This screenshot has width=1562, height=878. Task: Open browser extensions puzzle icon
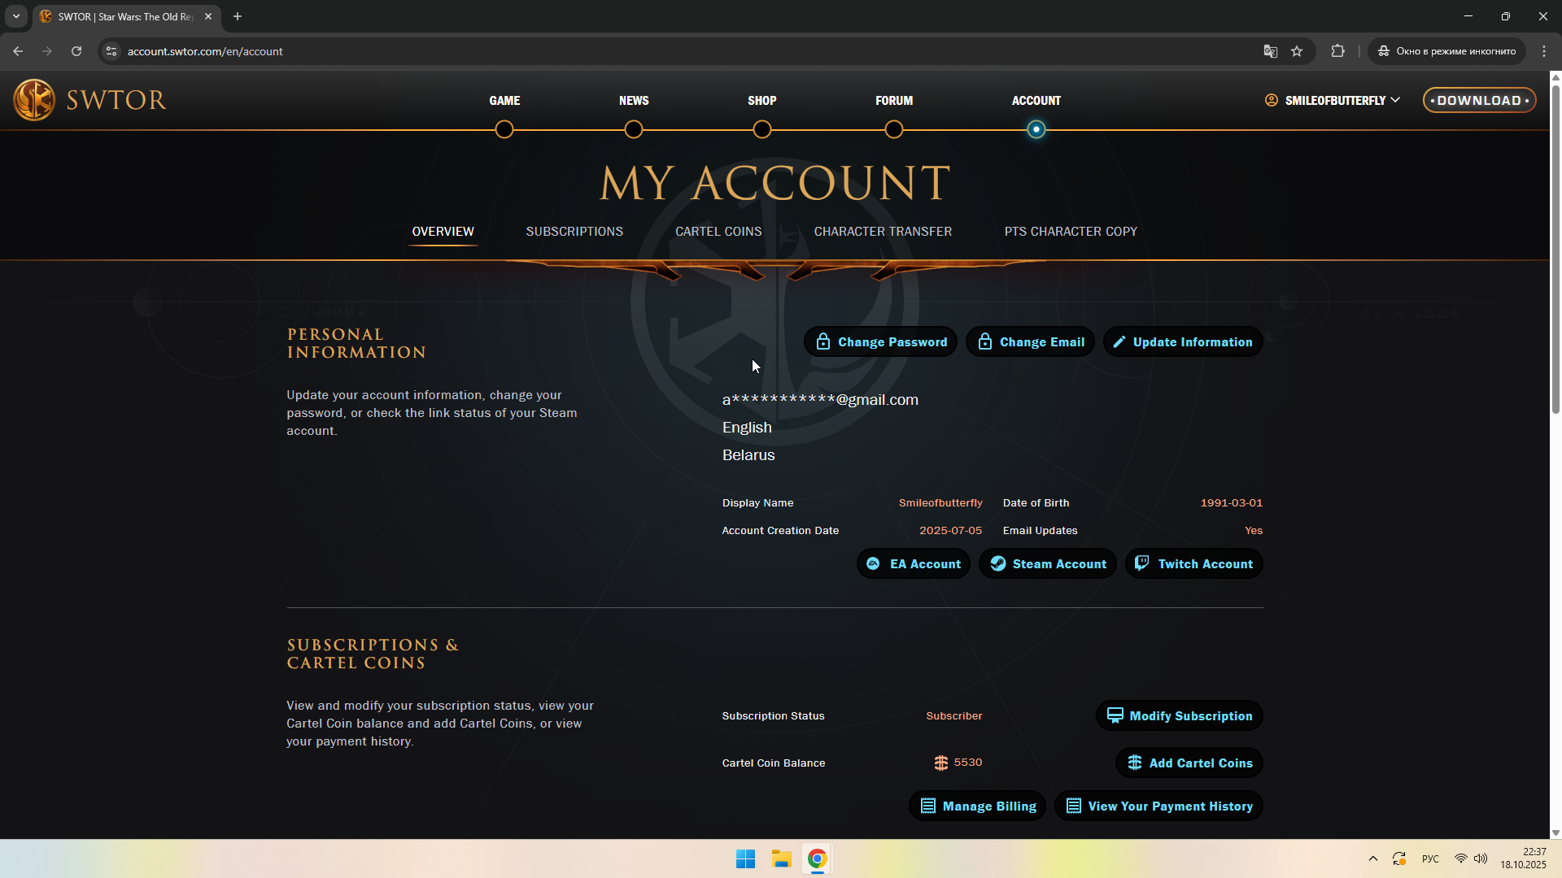click(1337, 51)
